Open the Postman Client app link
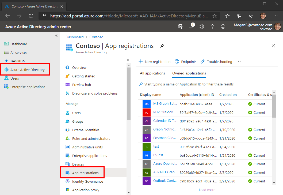Screen dimensions: 283x195 click(x=165, y=138)
